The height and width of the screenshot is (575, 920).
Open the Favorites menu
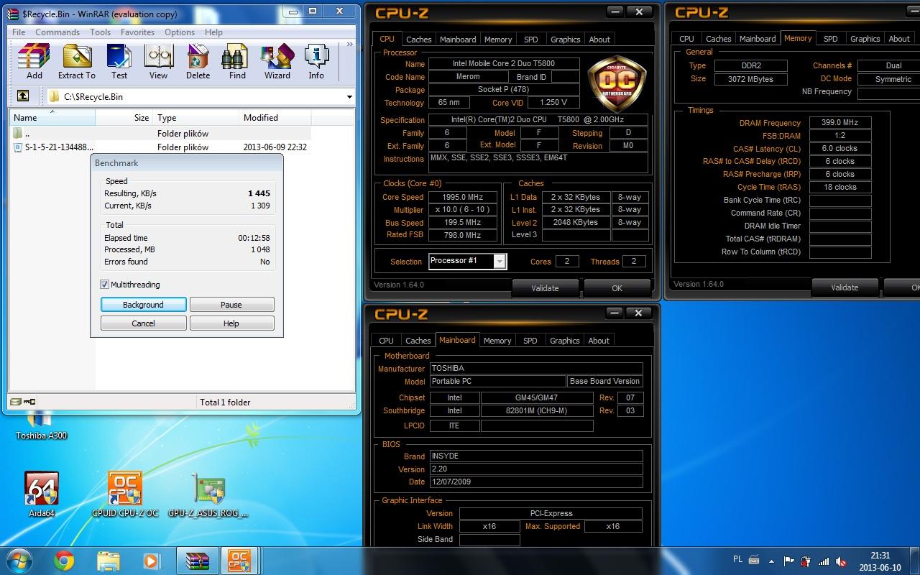(x=137, y=32)
